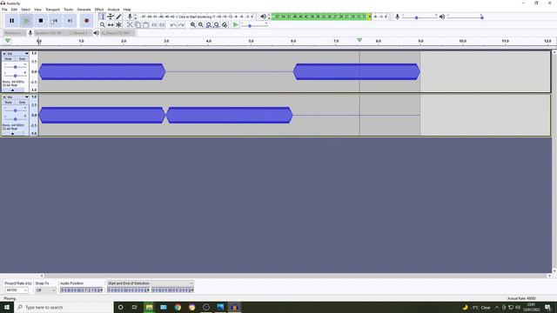Image resolution: width=557 pixels, height=313 pixels.
Task: Click the Play-at-Speed green arrow
Action: coord(235,25)
